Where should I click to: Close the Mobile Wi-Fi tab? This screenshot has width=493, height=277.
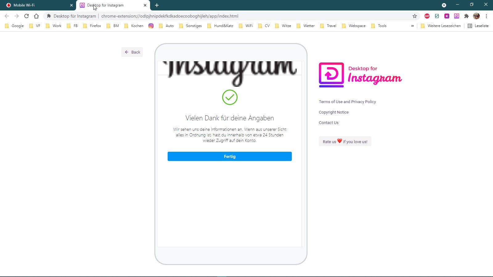71,5
